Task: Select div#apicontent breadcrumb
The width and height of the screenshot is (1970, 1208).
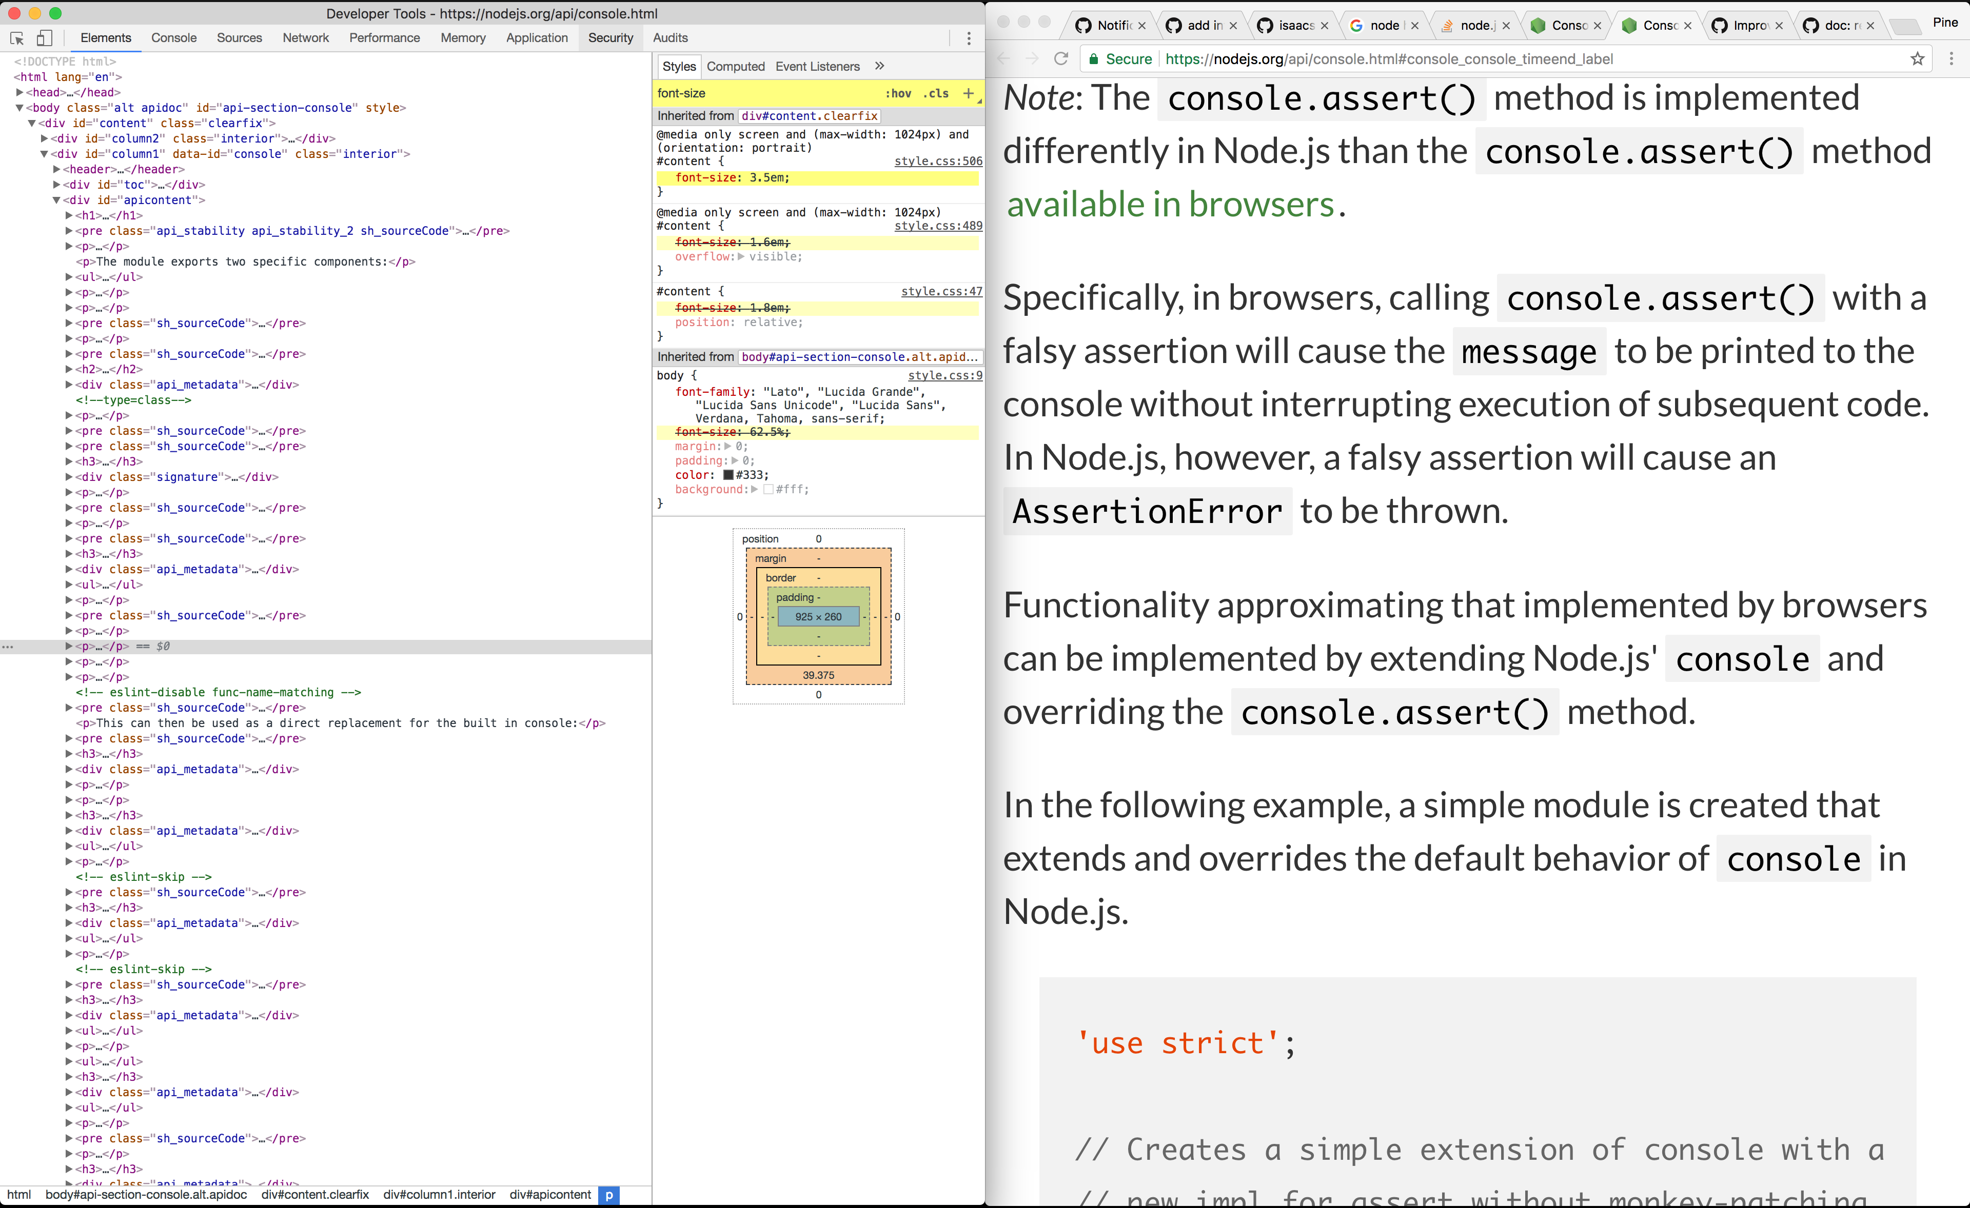Action: coord(550,1195)
